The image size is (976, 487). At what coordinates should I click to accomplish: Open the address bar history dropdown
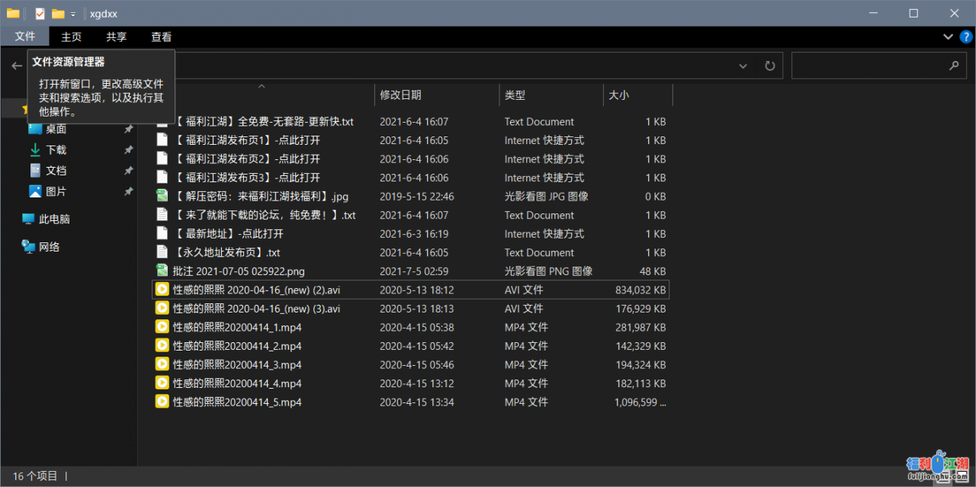743,66
